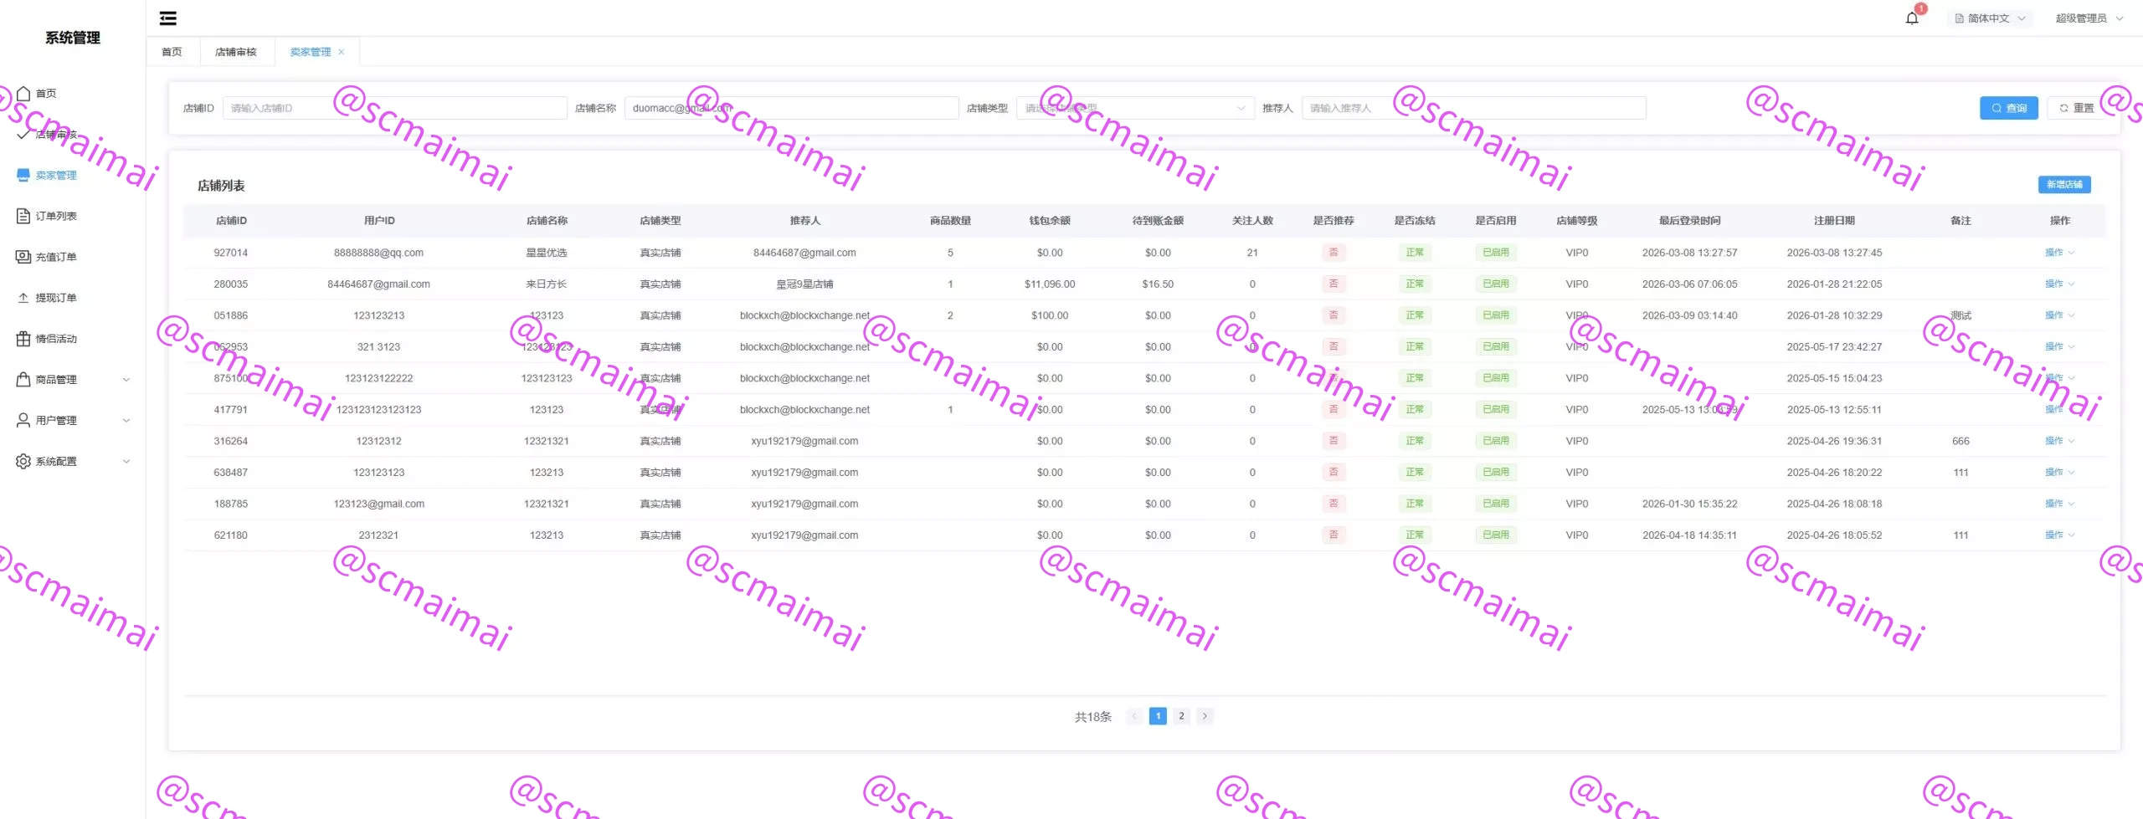Screen dimensions: 2143x819
Task: Open 充值订单 using its money icon
Action: 23,257
